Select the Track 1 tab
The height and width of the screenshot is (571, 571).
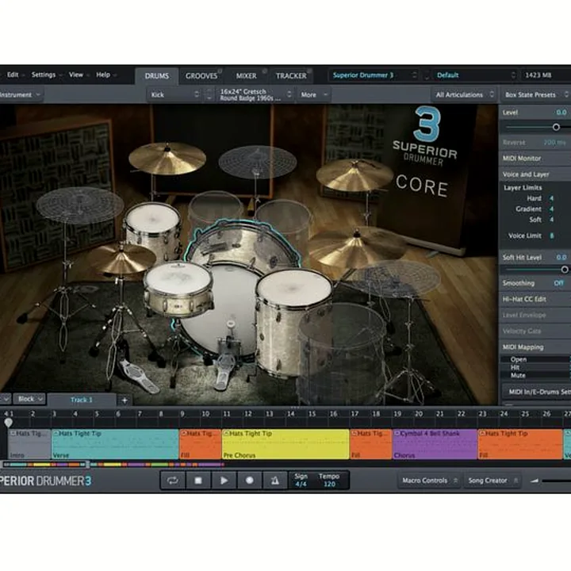point(82,400)
